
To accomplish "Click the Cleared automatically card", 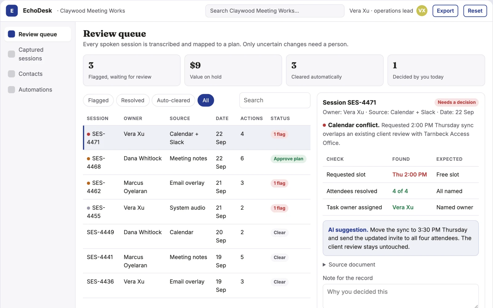I will click(335, 70).
